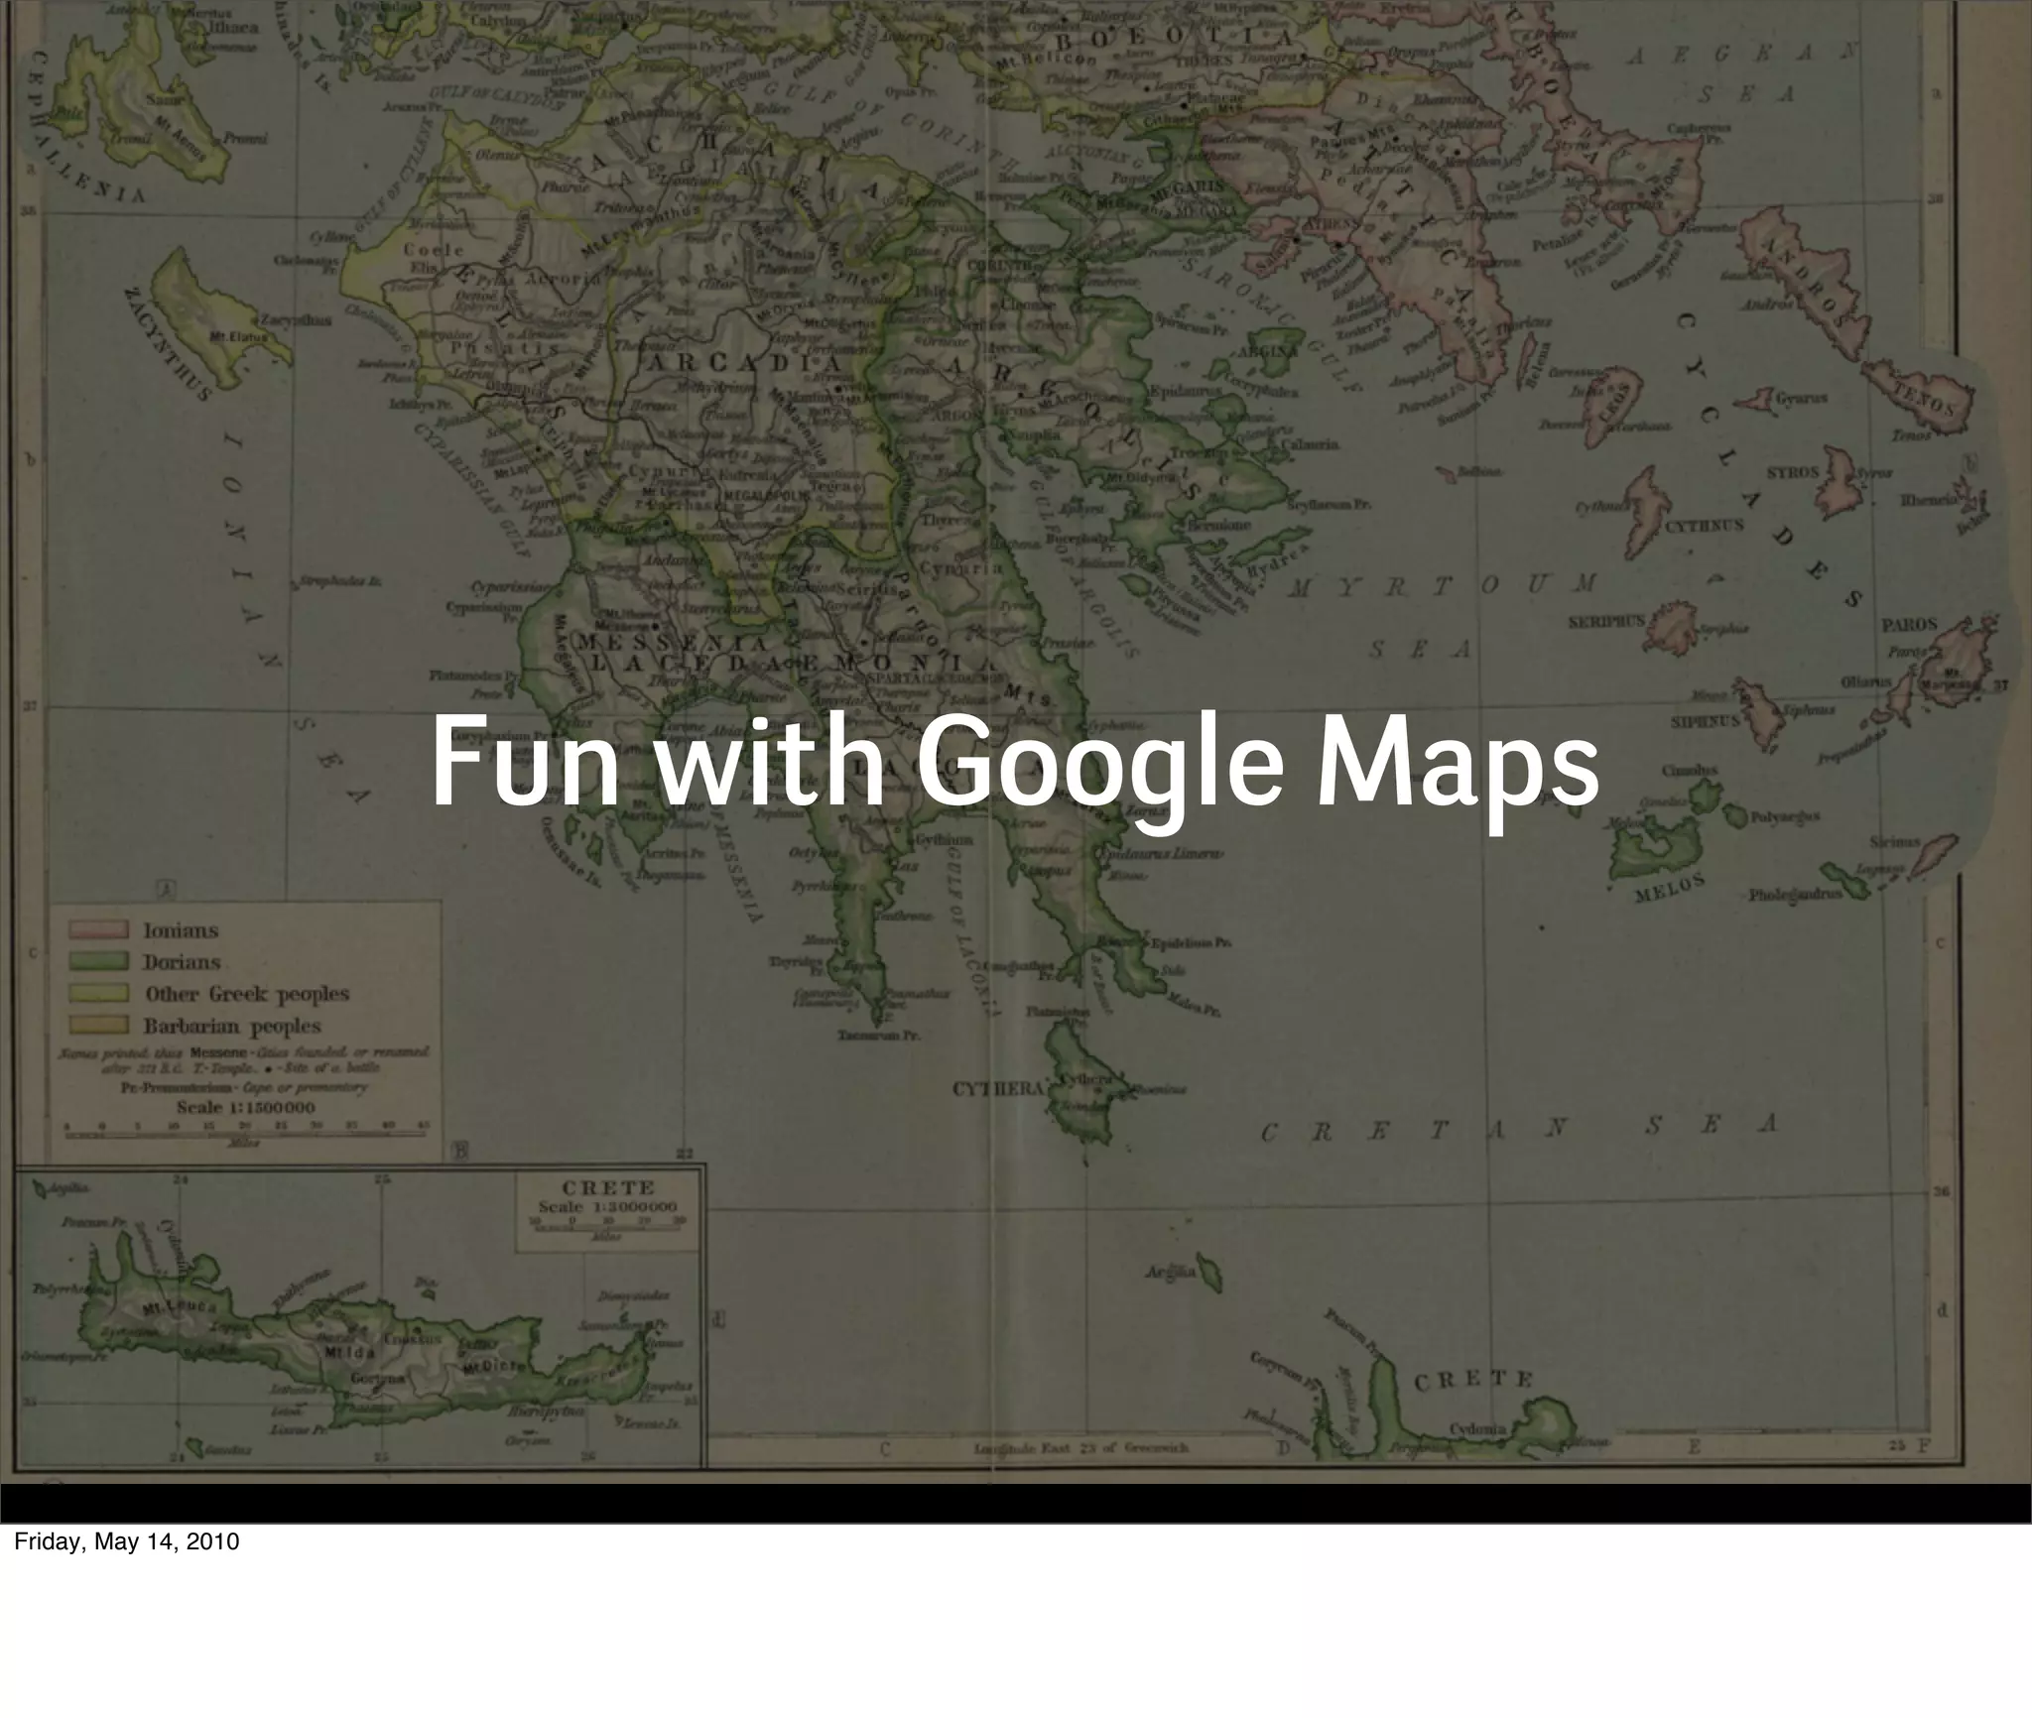Click the BOEOTIA region label
The width and height of the screenshot is (2032, 1718).
1173,41
